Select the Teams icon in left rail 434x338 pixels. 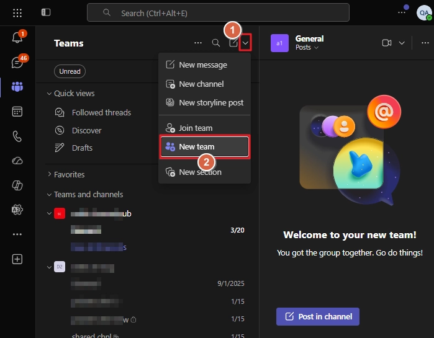click(x=17, y=87)
